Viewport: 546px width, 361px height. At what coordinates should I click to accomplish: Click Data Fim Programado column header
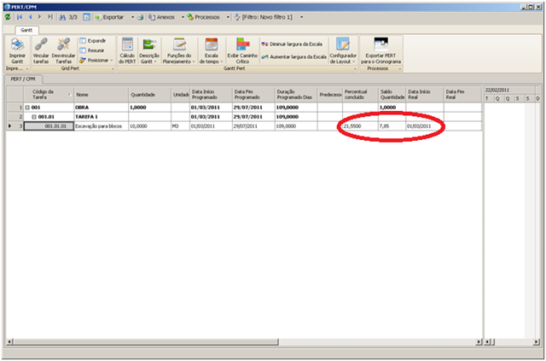click(253, 95)
